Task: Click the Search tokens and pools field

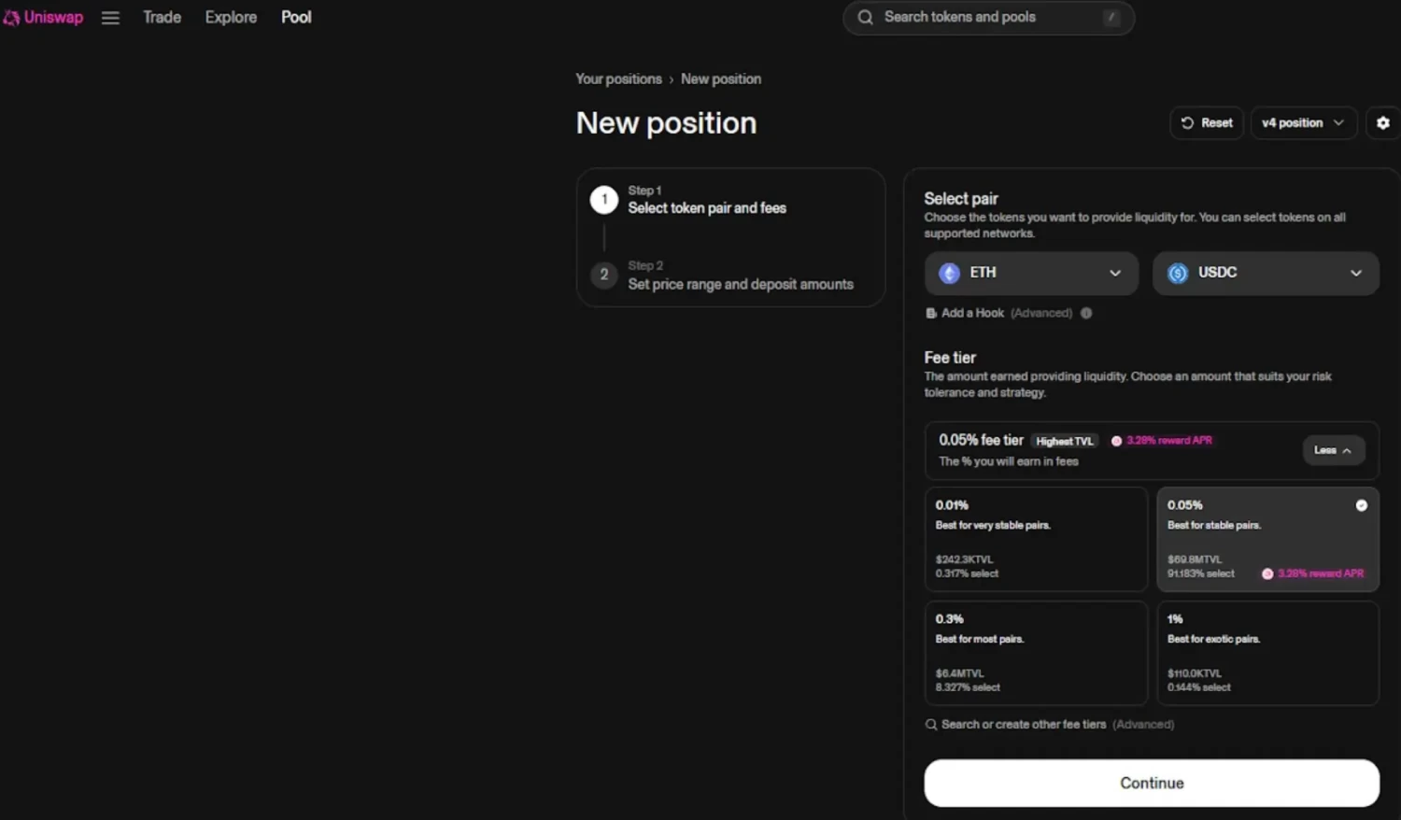Action: tap(988, 17)
